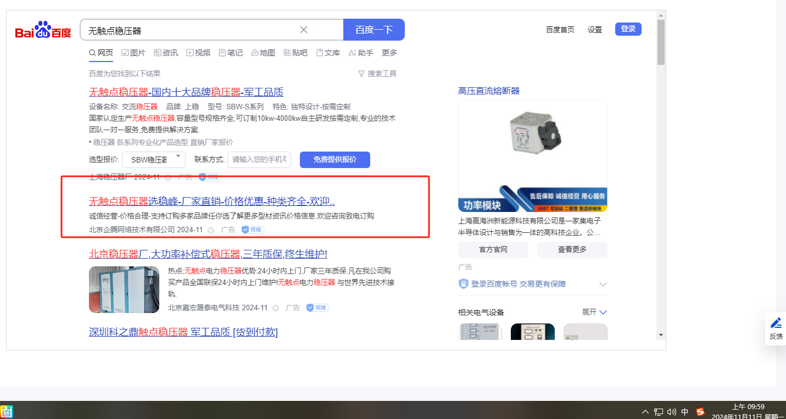This screenshot has width=786, height=419.
Task: Click the fuse product image under 高压直流熔断器
Action: [533, 156]
